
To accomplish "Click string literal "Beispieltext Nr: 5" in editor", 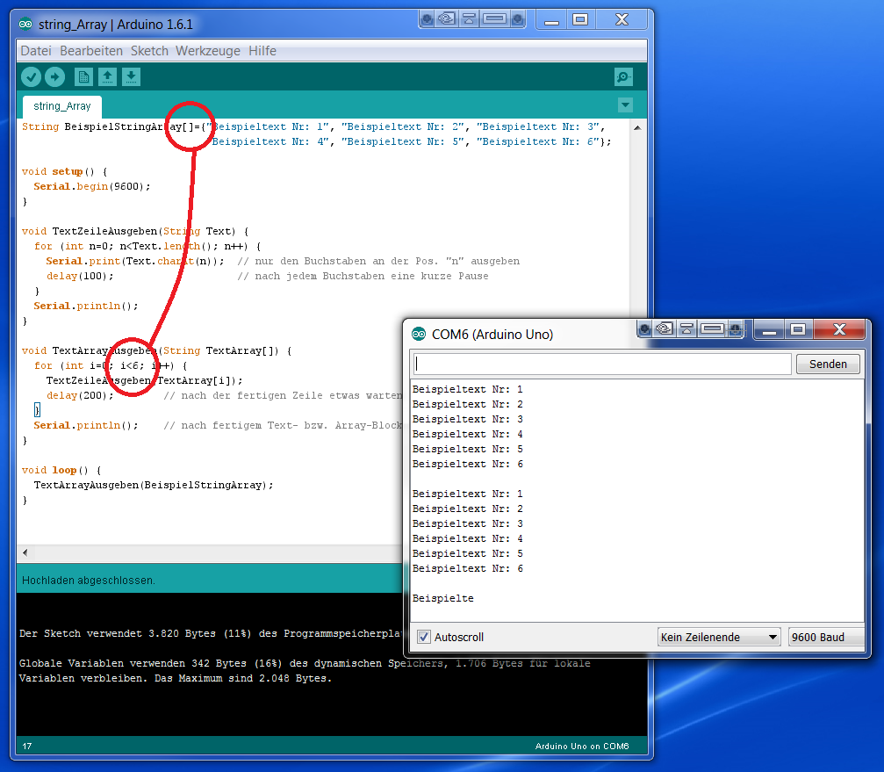I will point(402,141).
